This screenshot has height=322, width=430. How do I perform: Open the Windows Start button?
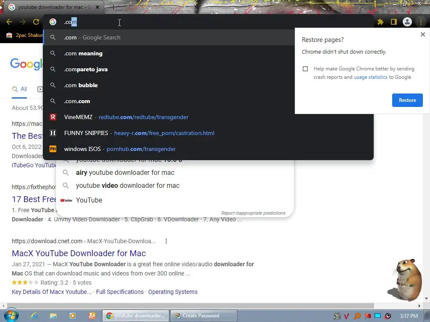[x=11, y=316]
